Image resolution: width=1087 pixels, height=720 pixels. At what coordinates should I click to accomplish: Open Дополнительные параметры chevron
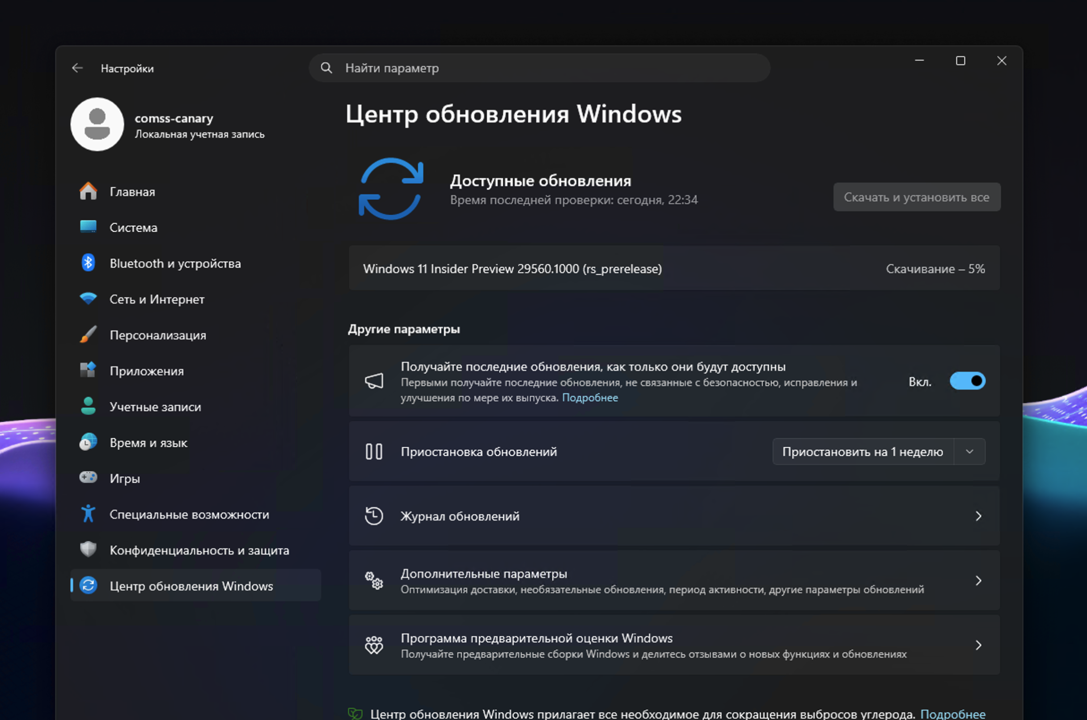coord(978,581)
